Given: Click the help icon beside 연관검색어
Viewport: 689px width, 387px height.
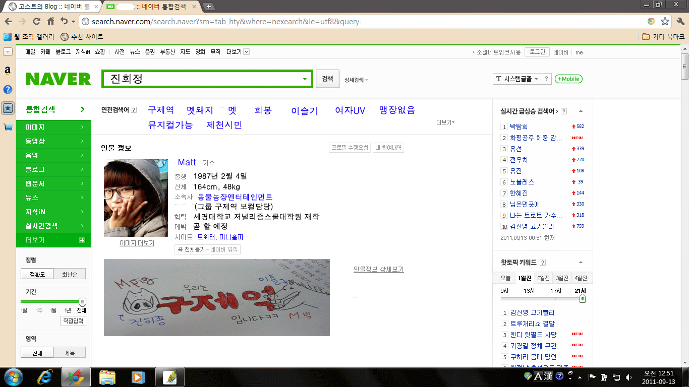Looking at the screenshot, I should point(134,110).
